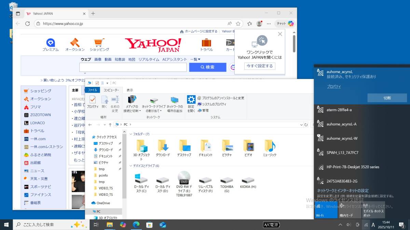Viewport: 410px width, 230px height.
Task: Open the TOSHIBA (G:) drive
Action: coord(227,181)
